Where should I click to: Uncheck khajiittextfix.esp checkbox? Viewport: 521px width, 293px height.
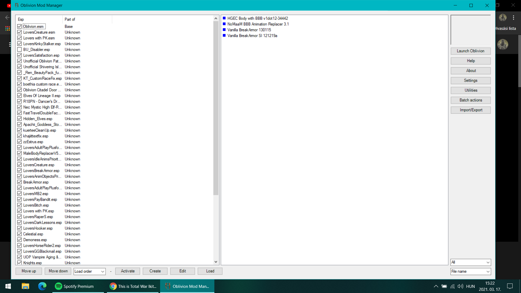coord(20,136)
